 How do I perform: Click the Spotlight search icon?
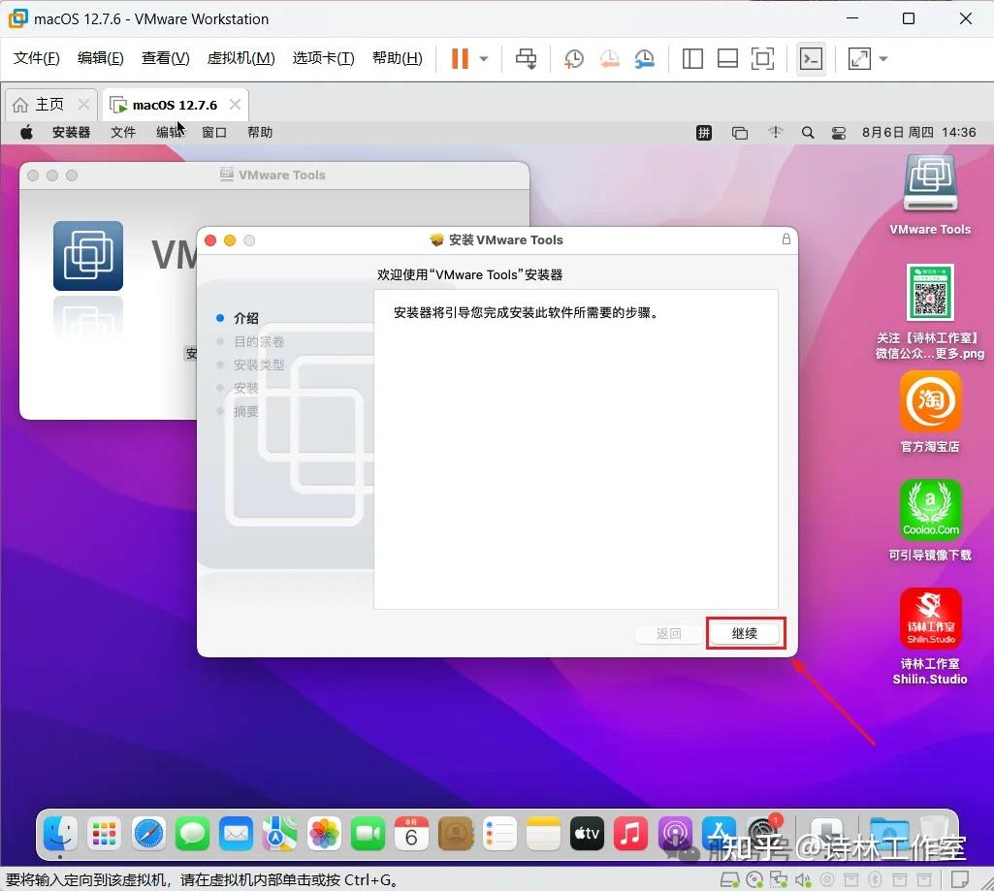[808, 133]
